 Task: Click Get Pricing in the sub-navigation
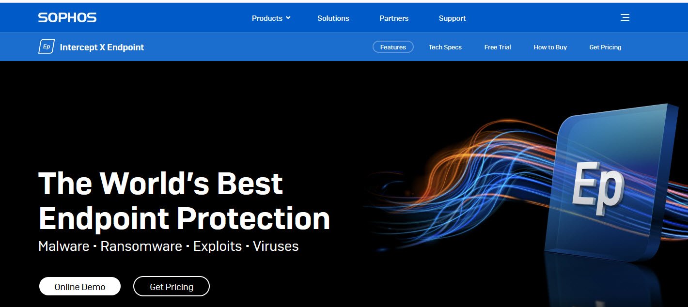(x=605, y=47)
